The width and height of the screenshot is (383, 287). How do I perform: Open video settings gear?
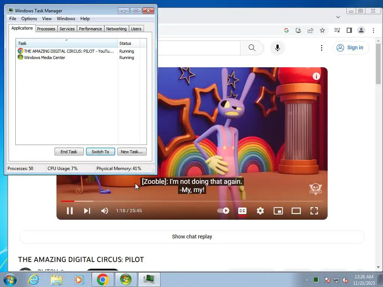[260, 211]
